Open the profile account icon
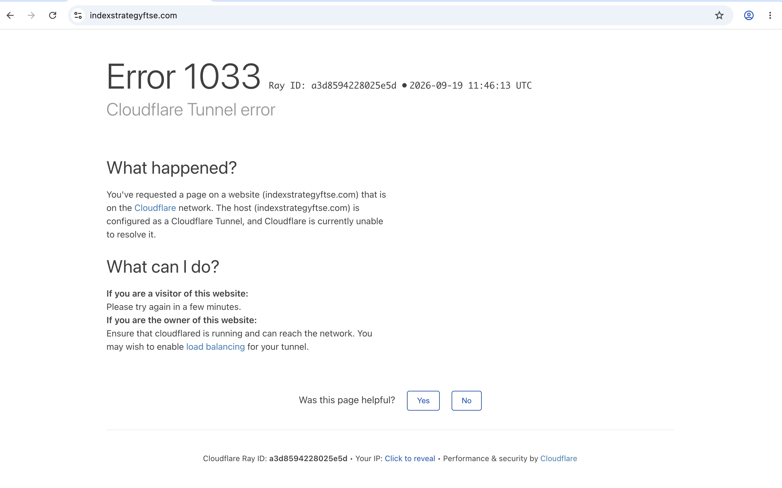 click(x=749, y=15)
